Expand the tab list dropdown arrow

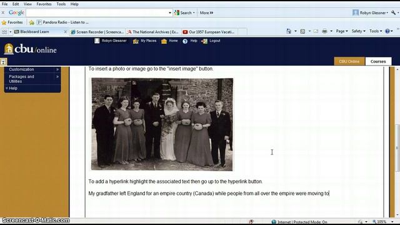click(11, 32)
